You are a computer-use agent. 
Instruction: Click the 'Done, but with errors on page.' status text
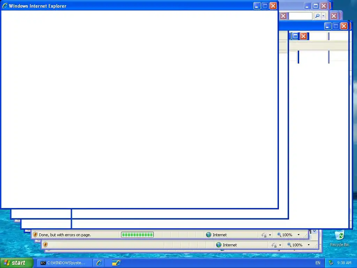(65, 235)
